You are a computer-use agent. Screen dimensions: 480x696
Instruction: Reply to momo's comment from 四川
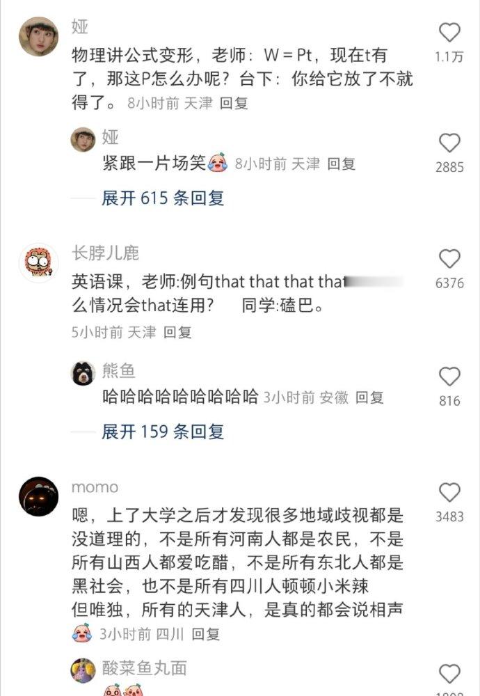[205, 634]
